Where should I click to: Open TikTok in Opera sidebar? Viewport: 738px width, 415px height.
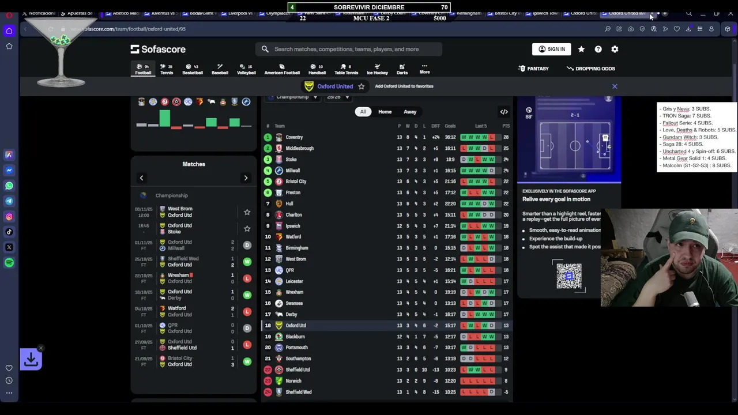[x=9, y=232]
